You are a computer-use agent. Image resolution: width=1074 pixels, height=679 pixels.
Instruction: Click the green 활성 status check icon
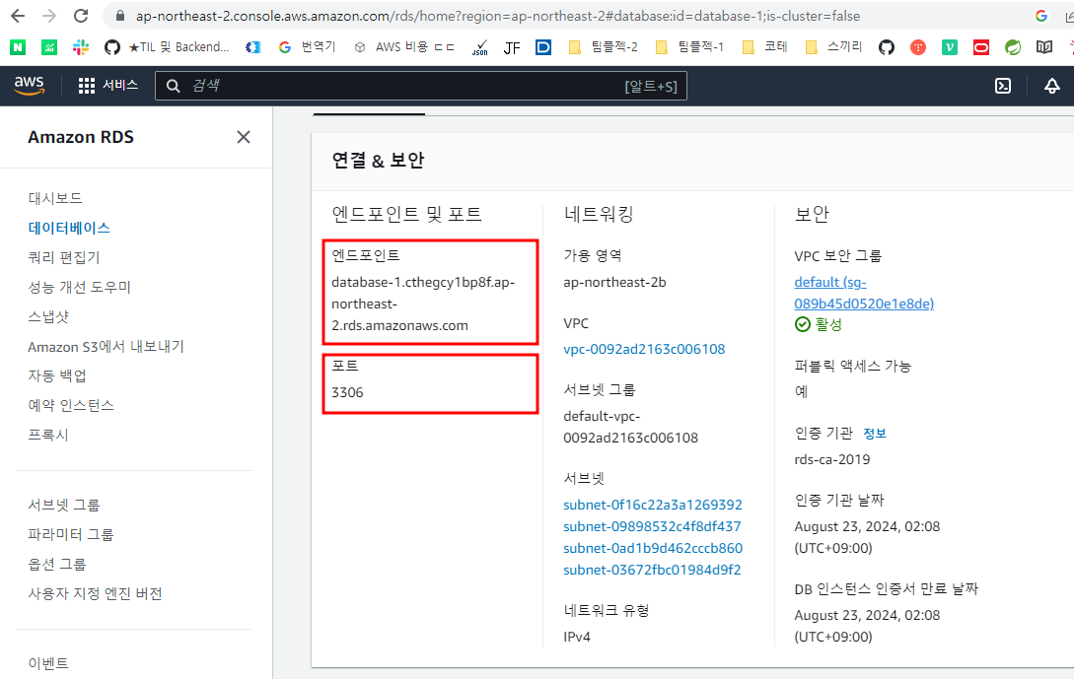pos(802,324)
